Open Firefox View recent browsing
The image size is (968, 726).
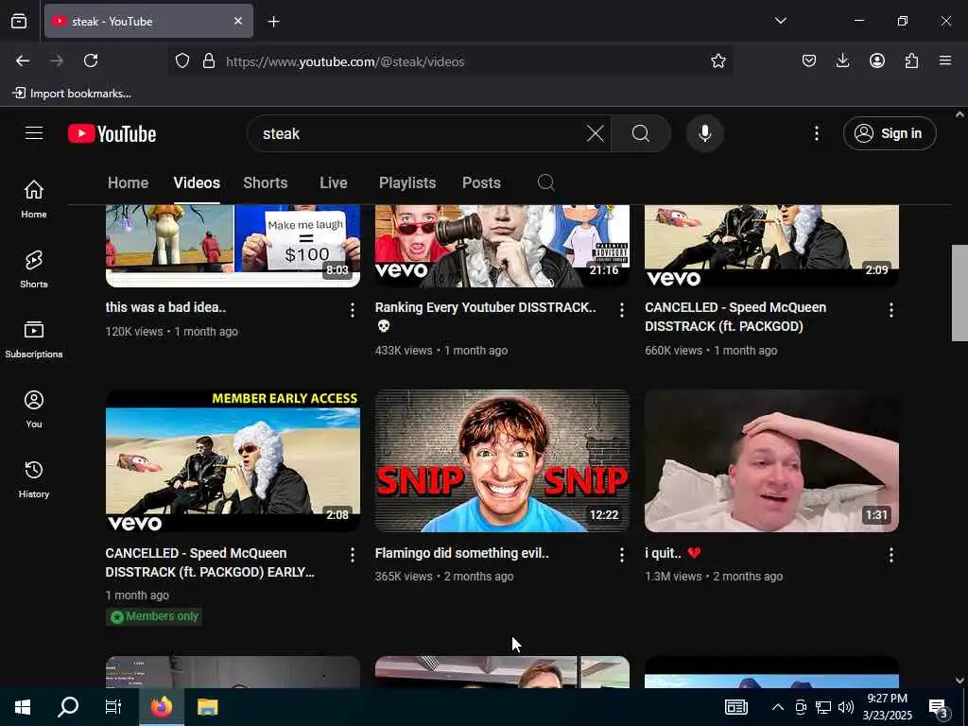[x=19, y=21]
